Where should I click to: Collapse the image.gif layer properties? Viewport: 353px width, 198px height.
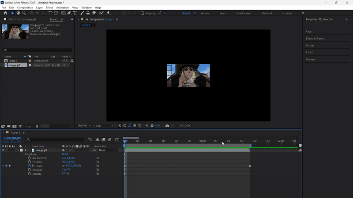(18, 150)
